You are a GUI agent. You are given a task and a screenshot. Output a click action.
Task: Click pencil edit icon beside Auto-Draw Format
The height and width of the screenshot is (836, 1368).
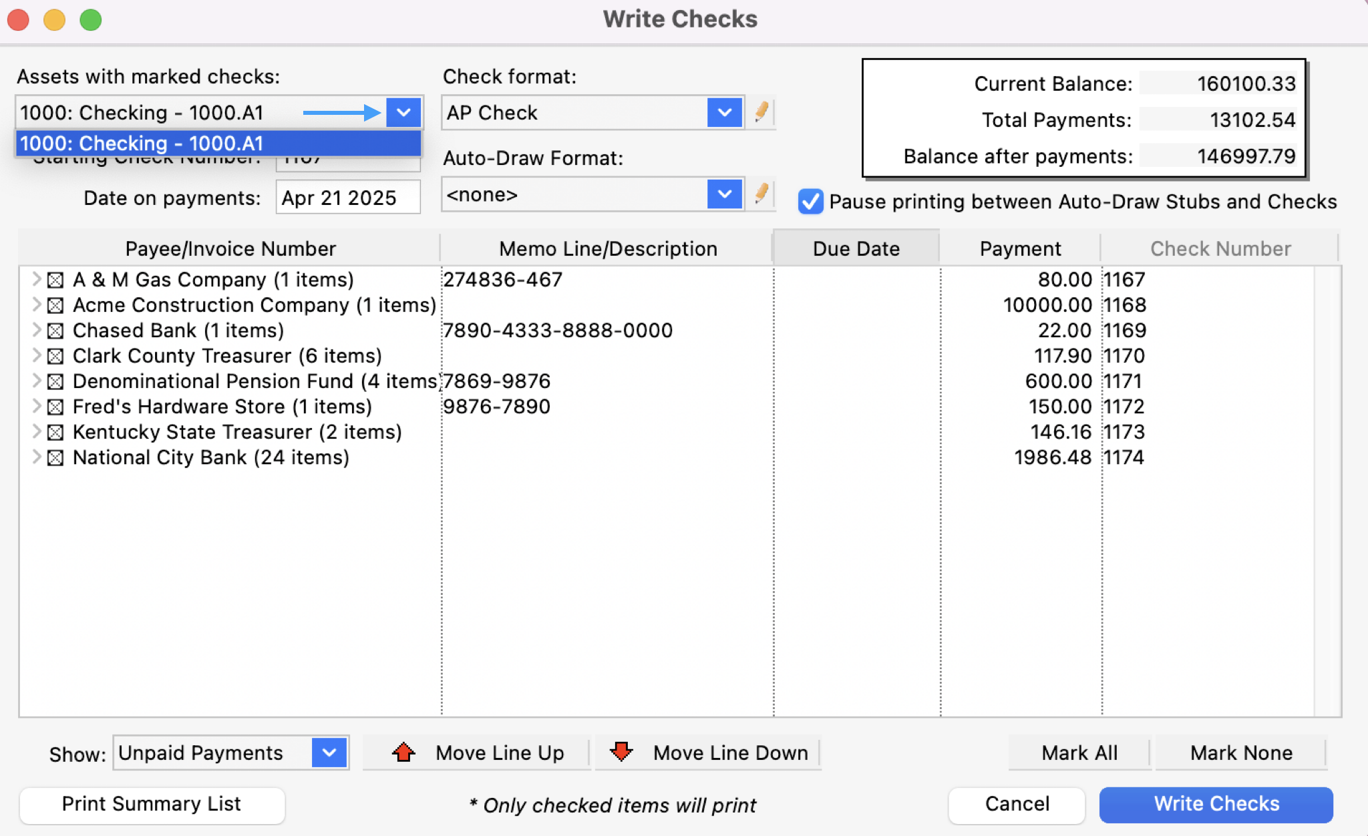click(761, 194)
